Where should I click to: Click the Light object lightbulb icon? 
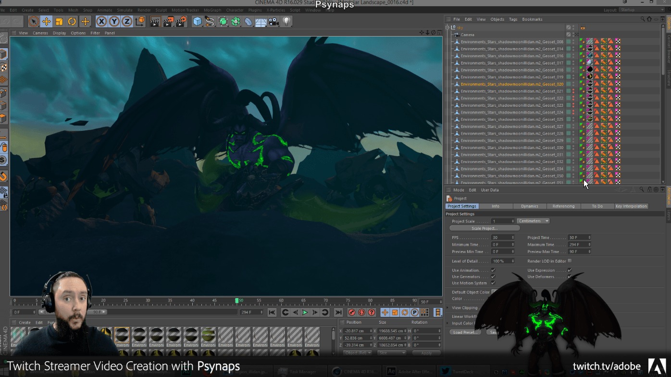click(x=287, y=21)
